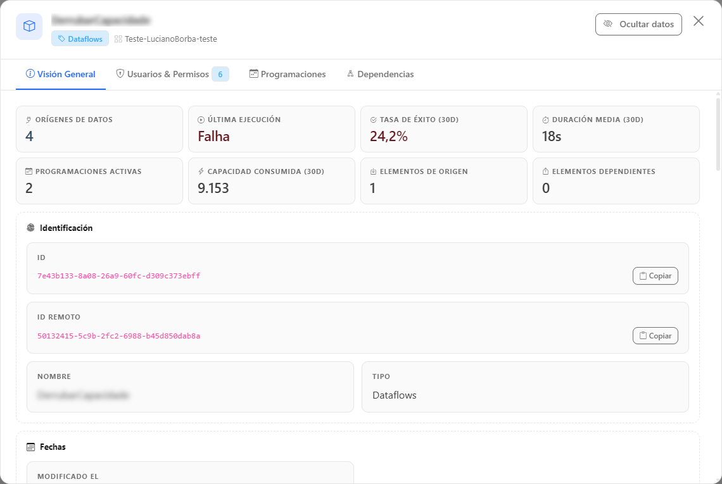722x484 pixels.
Task: Switch to Usuarios & Permisos tab
Action: (172, 74)
